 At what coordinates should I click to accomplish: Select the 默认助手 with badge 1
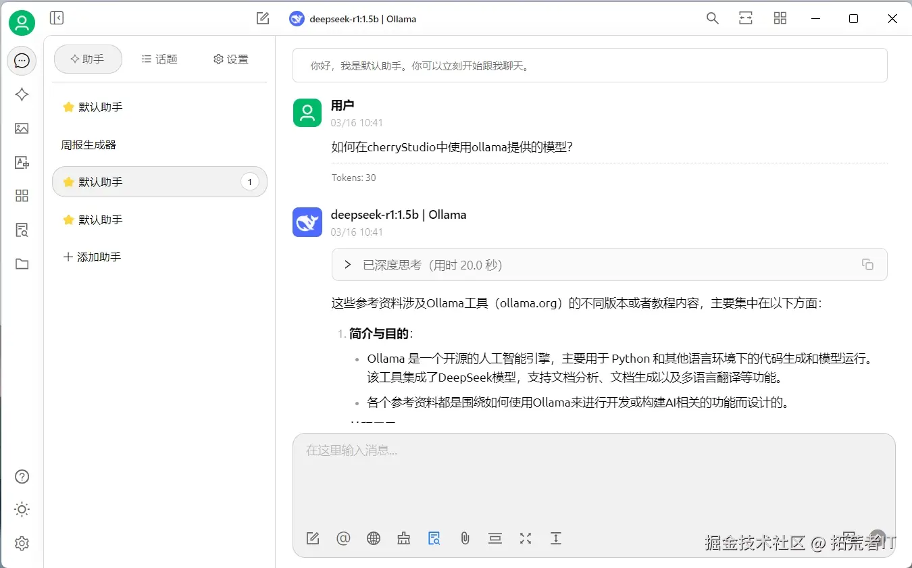tap(159, 182)
